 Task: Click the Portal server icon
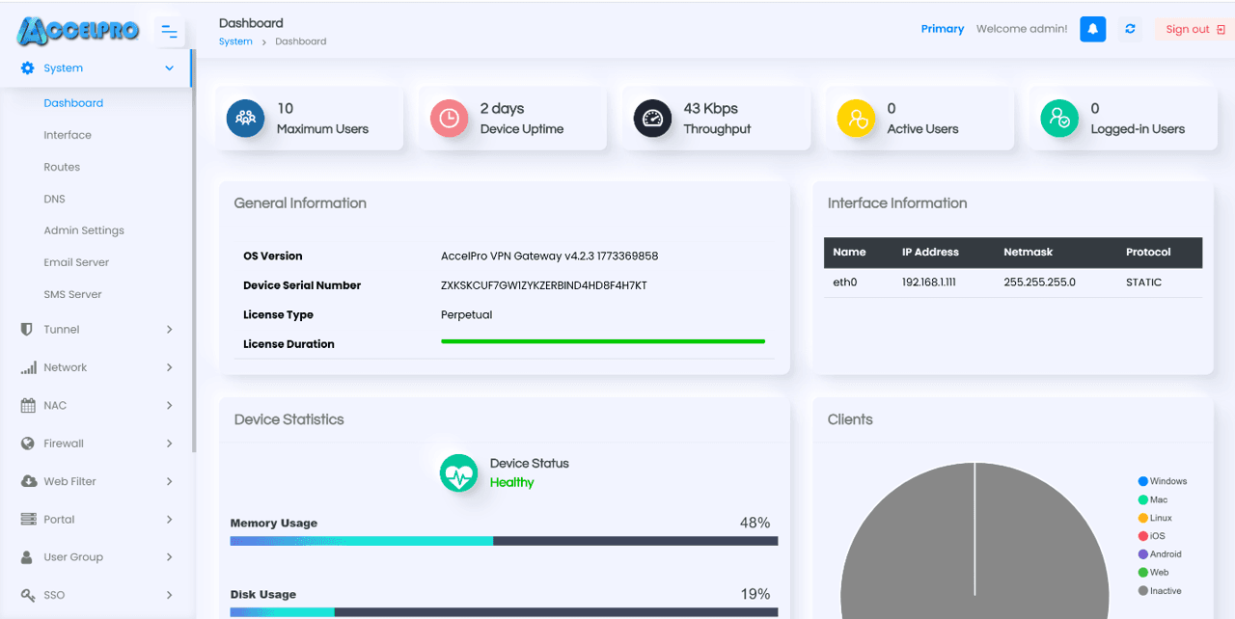tap(27, 519)
